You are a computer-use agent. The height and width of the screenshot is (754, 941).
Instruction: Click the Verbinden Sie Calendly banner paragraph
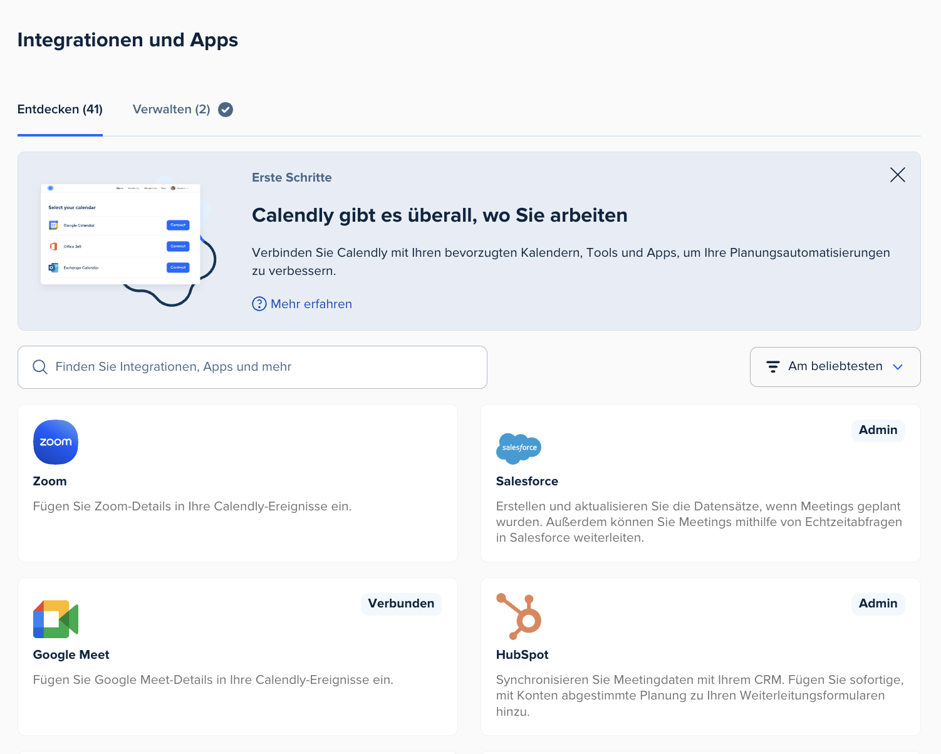[571, 262]
